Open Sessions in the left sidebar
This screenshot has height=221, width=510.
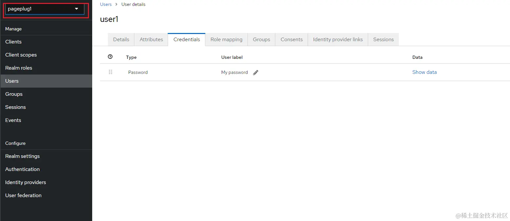click(x=46, y=107)
